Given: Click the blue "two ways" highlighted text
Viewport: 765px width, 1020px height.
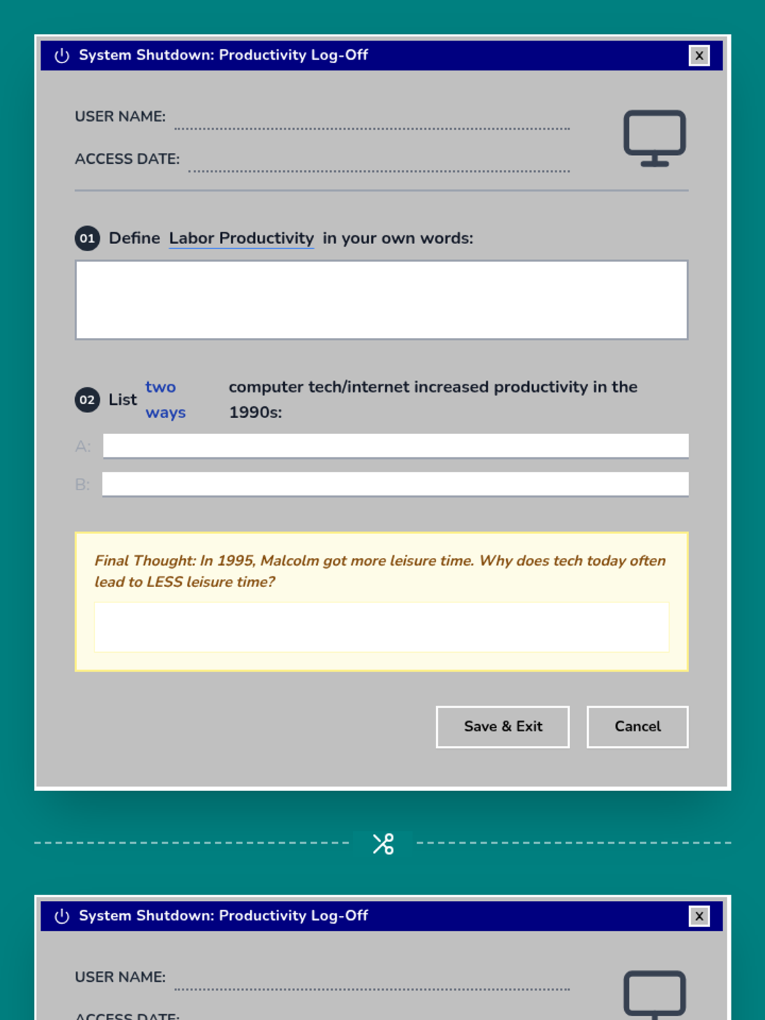Looking at the screenshot, I should (x=165, y=400).
